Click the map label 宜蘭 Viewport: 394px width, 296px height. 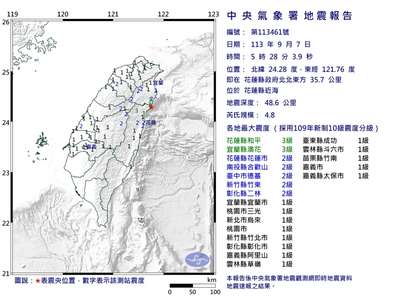[158, 84]
